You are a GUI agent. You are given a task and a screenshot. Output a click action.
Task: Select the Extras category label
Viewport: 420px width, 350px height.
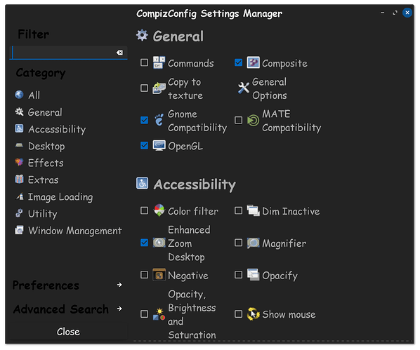[x=43, y=180]
